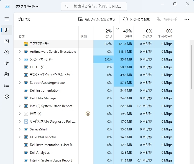Viewport: 194px width, 164px height.
Task: Click the three-dots more options button
Action: [x=187, y=19]
